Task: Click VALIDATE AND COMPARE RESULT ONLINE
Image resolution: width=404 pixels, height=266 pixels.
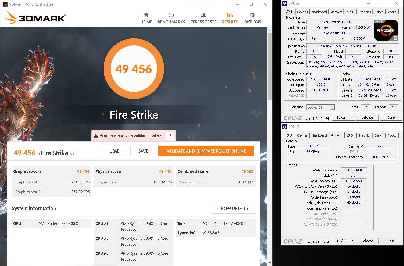Action: [206, 151]
